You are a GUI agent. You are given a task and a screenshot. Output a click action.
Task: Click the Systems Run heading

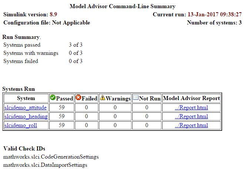19,89
